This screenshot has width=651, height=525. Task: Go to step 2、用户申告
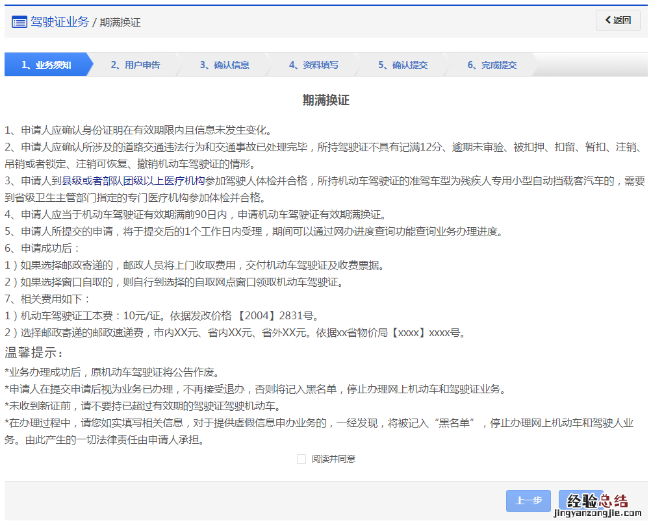[x=135, y=65]
